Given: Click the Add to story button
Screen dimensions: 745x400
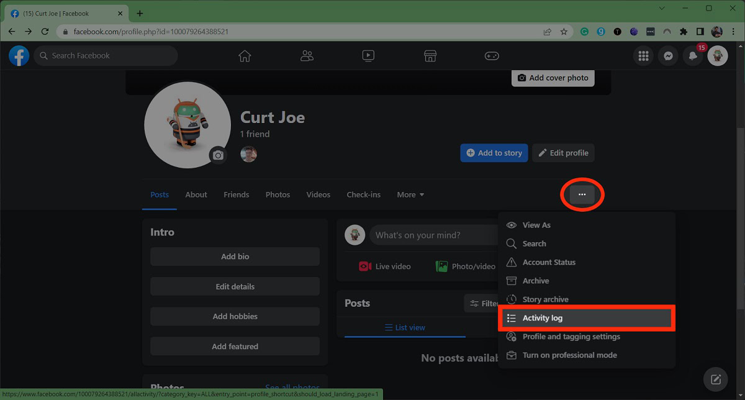Looking at the screenshot, I should coord(494,153).
